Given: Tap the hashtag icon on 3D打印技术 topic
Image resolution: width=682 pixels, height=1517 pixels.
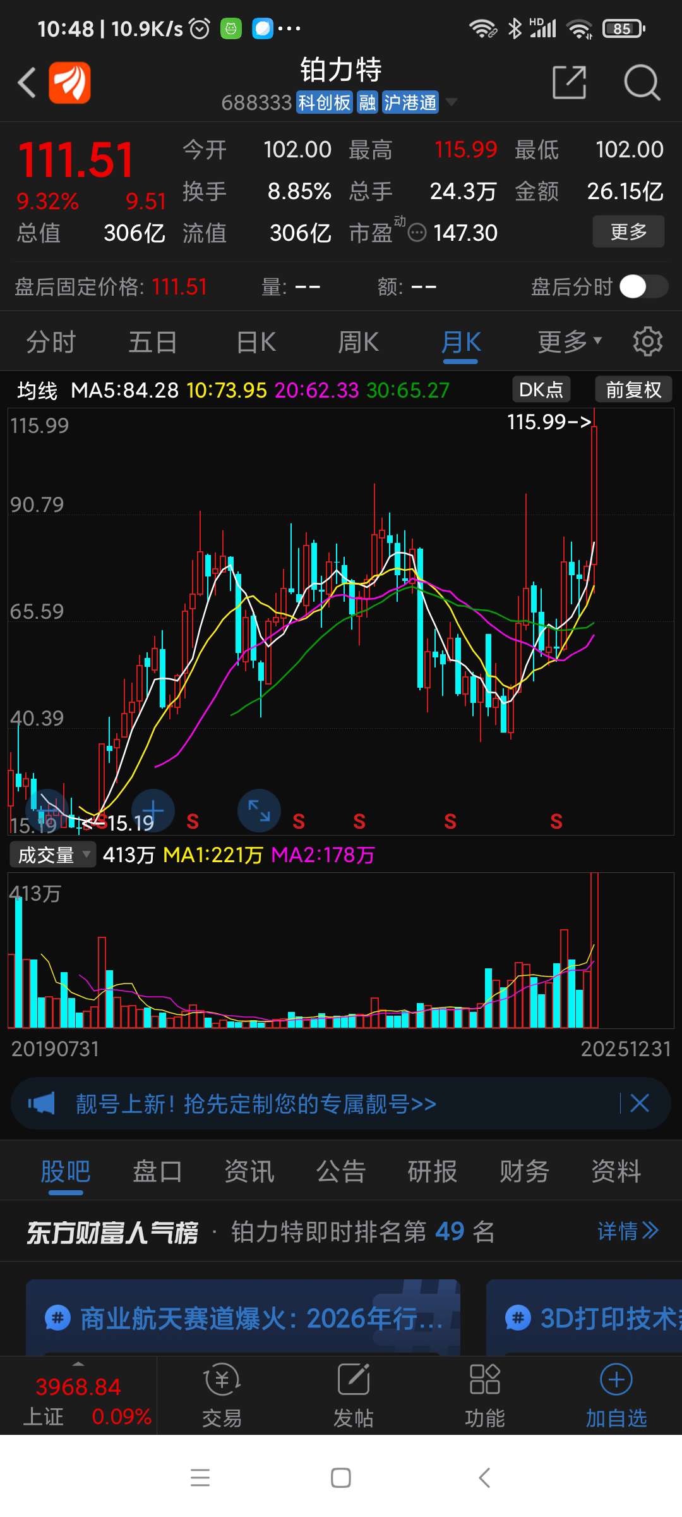Looking at the screenshot, I should [518, 1318].
